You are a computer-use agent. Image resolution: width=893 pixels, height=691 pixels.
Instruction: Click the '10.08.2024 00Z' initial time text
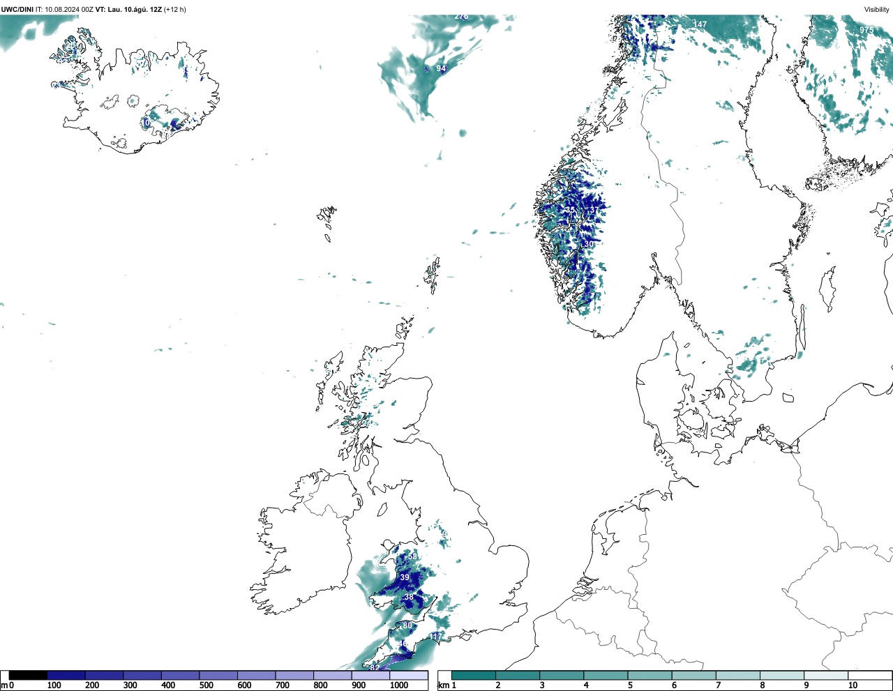(69, 10)
